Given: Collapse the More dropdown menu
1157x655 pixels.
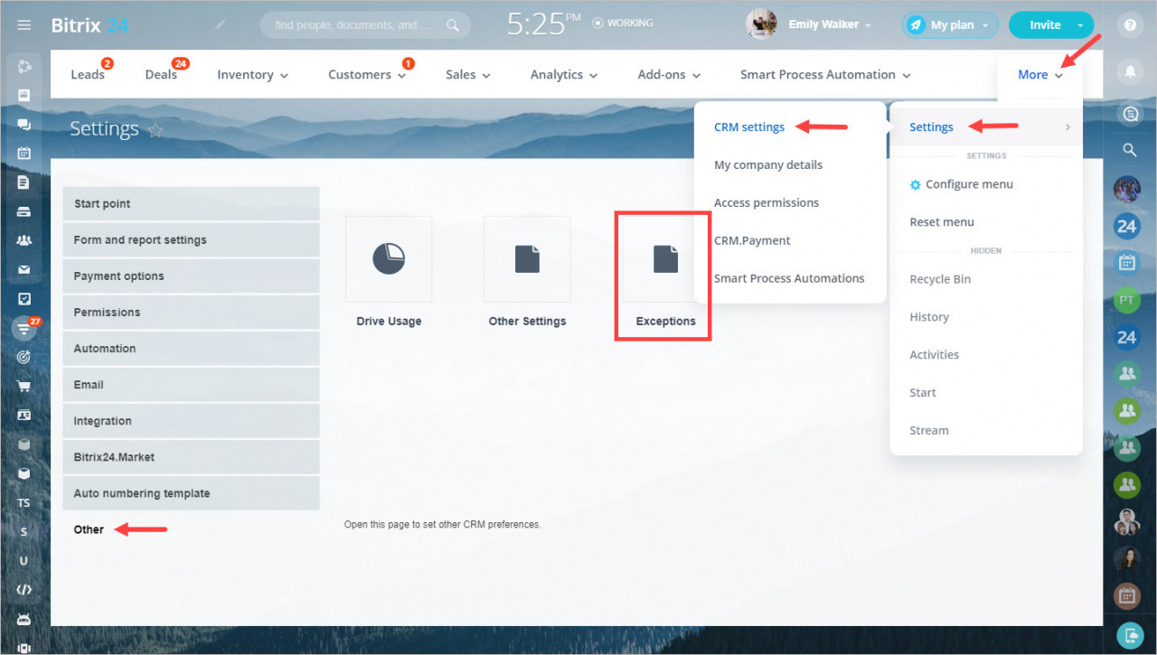Looking at the screenshot, I should click(x=1039, y=75).
